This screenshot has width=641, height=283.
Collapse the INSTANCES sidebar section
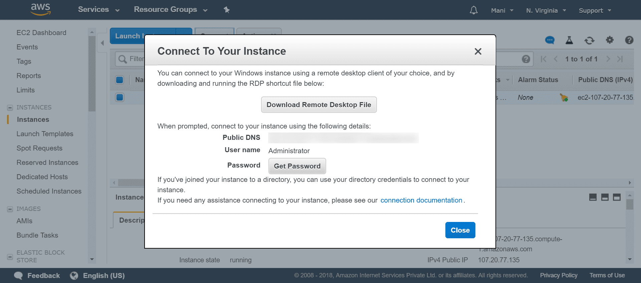10,107
